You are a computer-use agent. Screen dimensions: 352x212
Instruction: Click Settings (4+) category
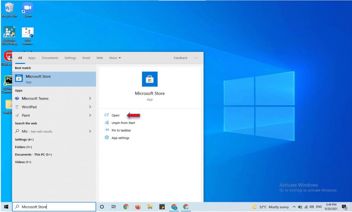(x=24, y=139)
